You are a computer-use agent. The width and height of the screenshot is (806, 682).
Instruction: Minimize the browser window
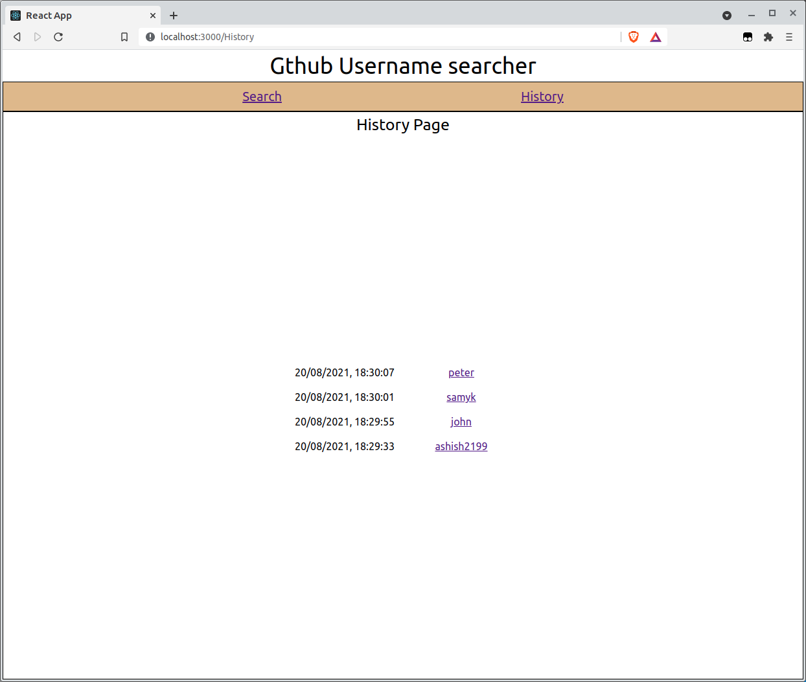(x=752, y=14)
